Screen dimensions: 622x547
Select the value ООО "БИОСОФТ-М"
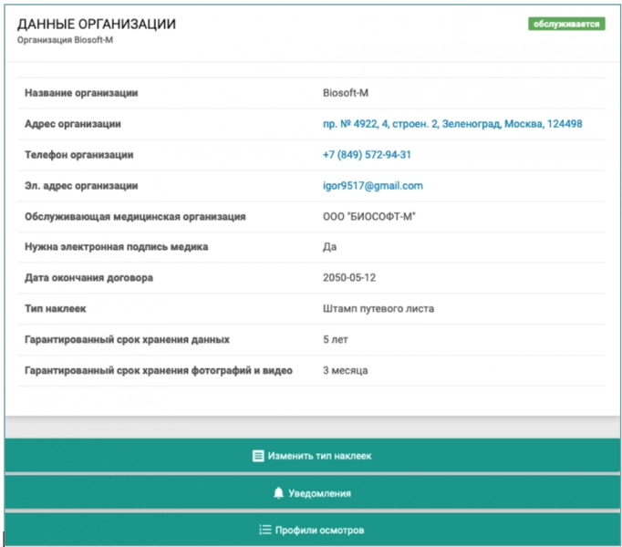point(369,217)
